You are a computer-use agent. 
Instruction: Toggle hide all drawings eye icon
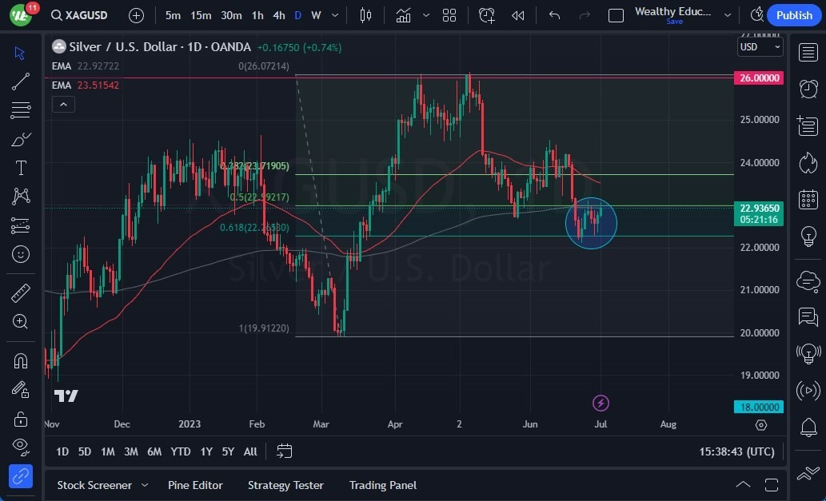click(21, 446)
